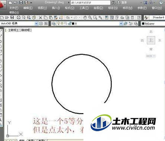Click the 二维线框 visual style label

coord(24,30)
